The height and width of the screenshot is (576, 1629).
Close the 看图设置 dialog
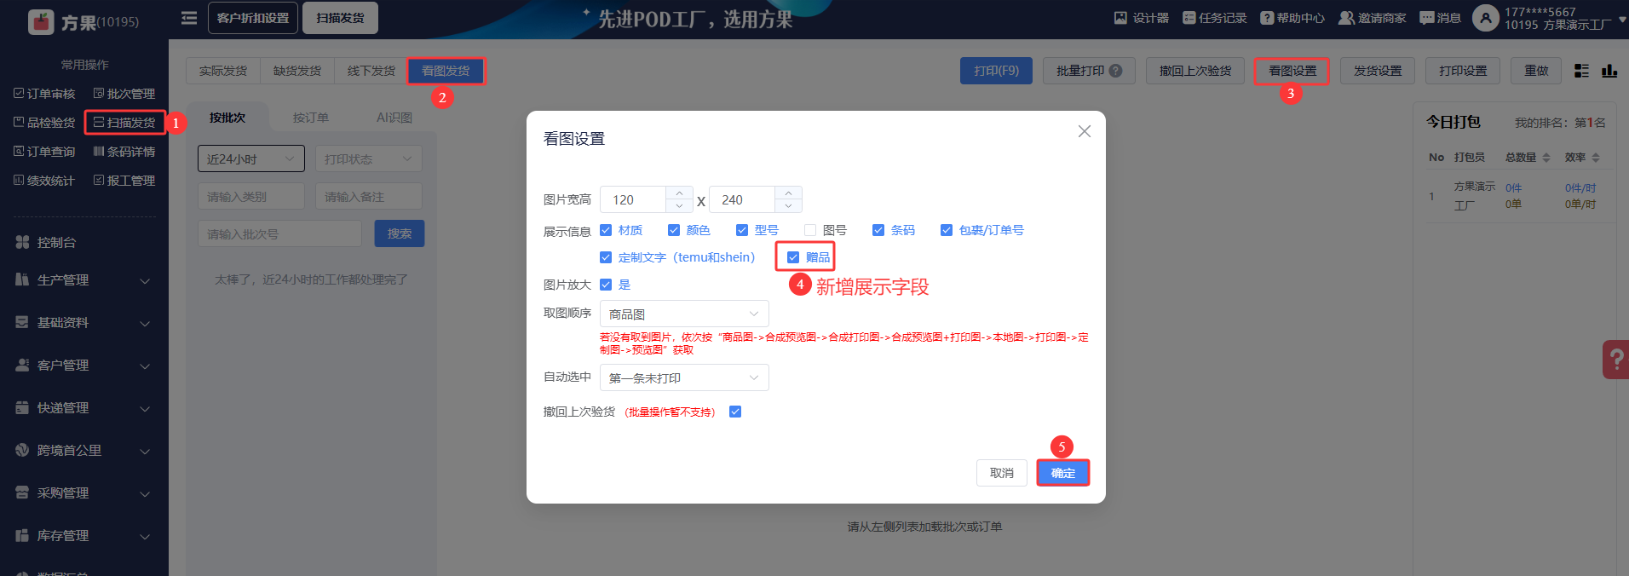point(1085,131)
